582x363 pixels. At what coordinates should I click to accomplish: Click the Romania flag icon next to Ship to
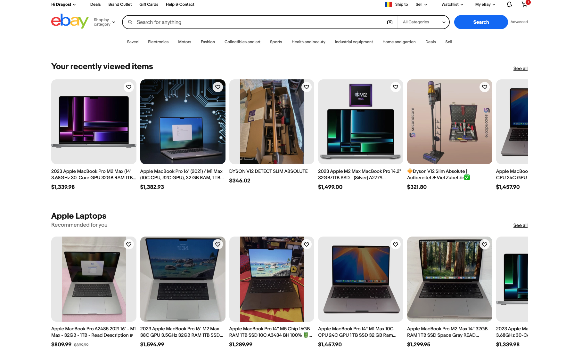point(388,4)
